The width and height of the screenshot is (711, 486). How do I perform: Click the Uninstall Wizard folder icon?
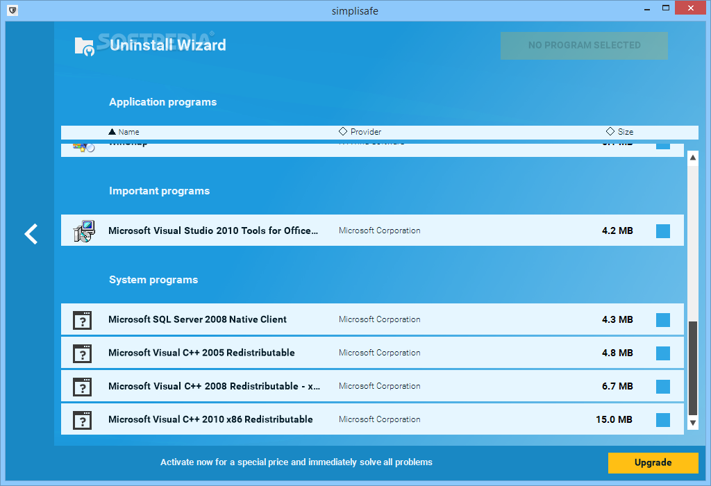click(84, 47)
